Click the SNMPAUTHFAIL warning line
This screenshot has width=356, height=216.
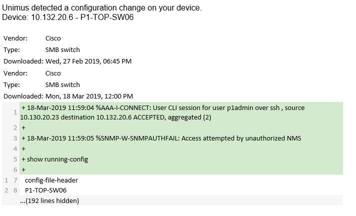[181, 138]
